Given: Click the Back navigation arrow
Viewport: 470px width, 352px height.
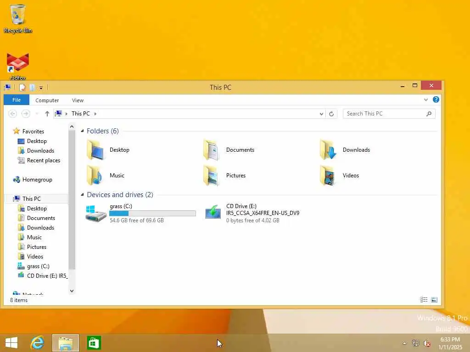Looking at the screenshot, I should tap(12, 114).
